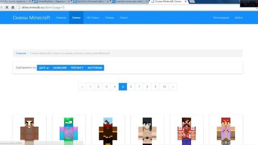Switch to the VimeWorld.ru browser tab

click(x=52, y=2)
